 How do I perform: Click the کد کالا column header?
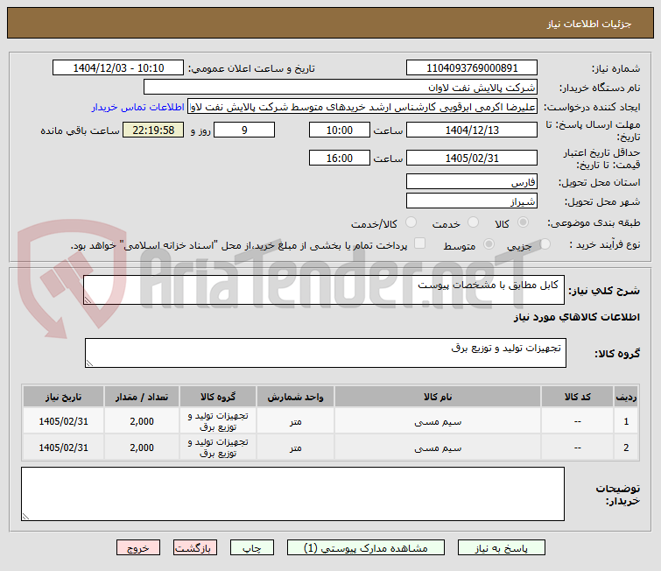pos(578,397)
